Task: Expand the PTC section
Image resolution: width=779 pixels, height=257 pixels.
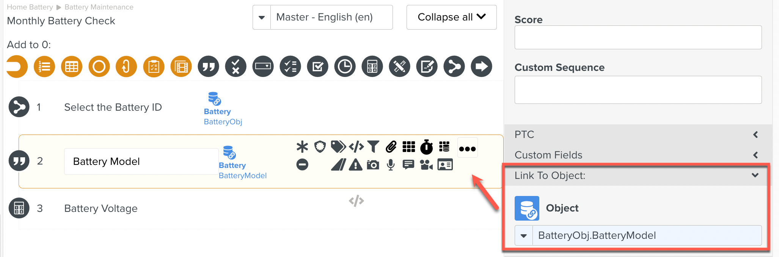Action: click(755, 135)
